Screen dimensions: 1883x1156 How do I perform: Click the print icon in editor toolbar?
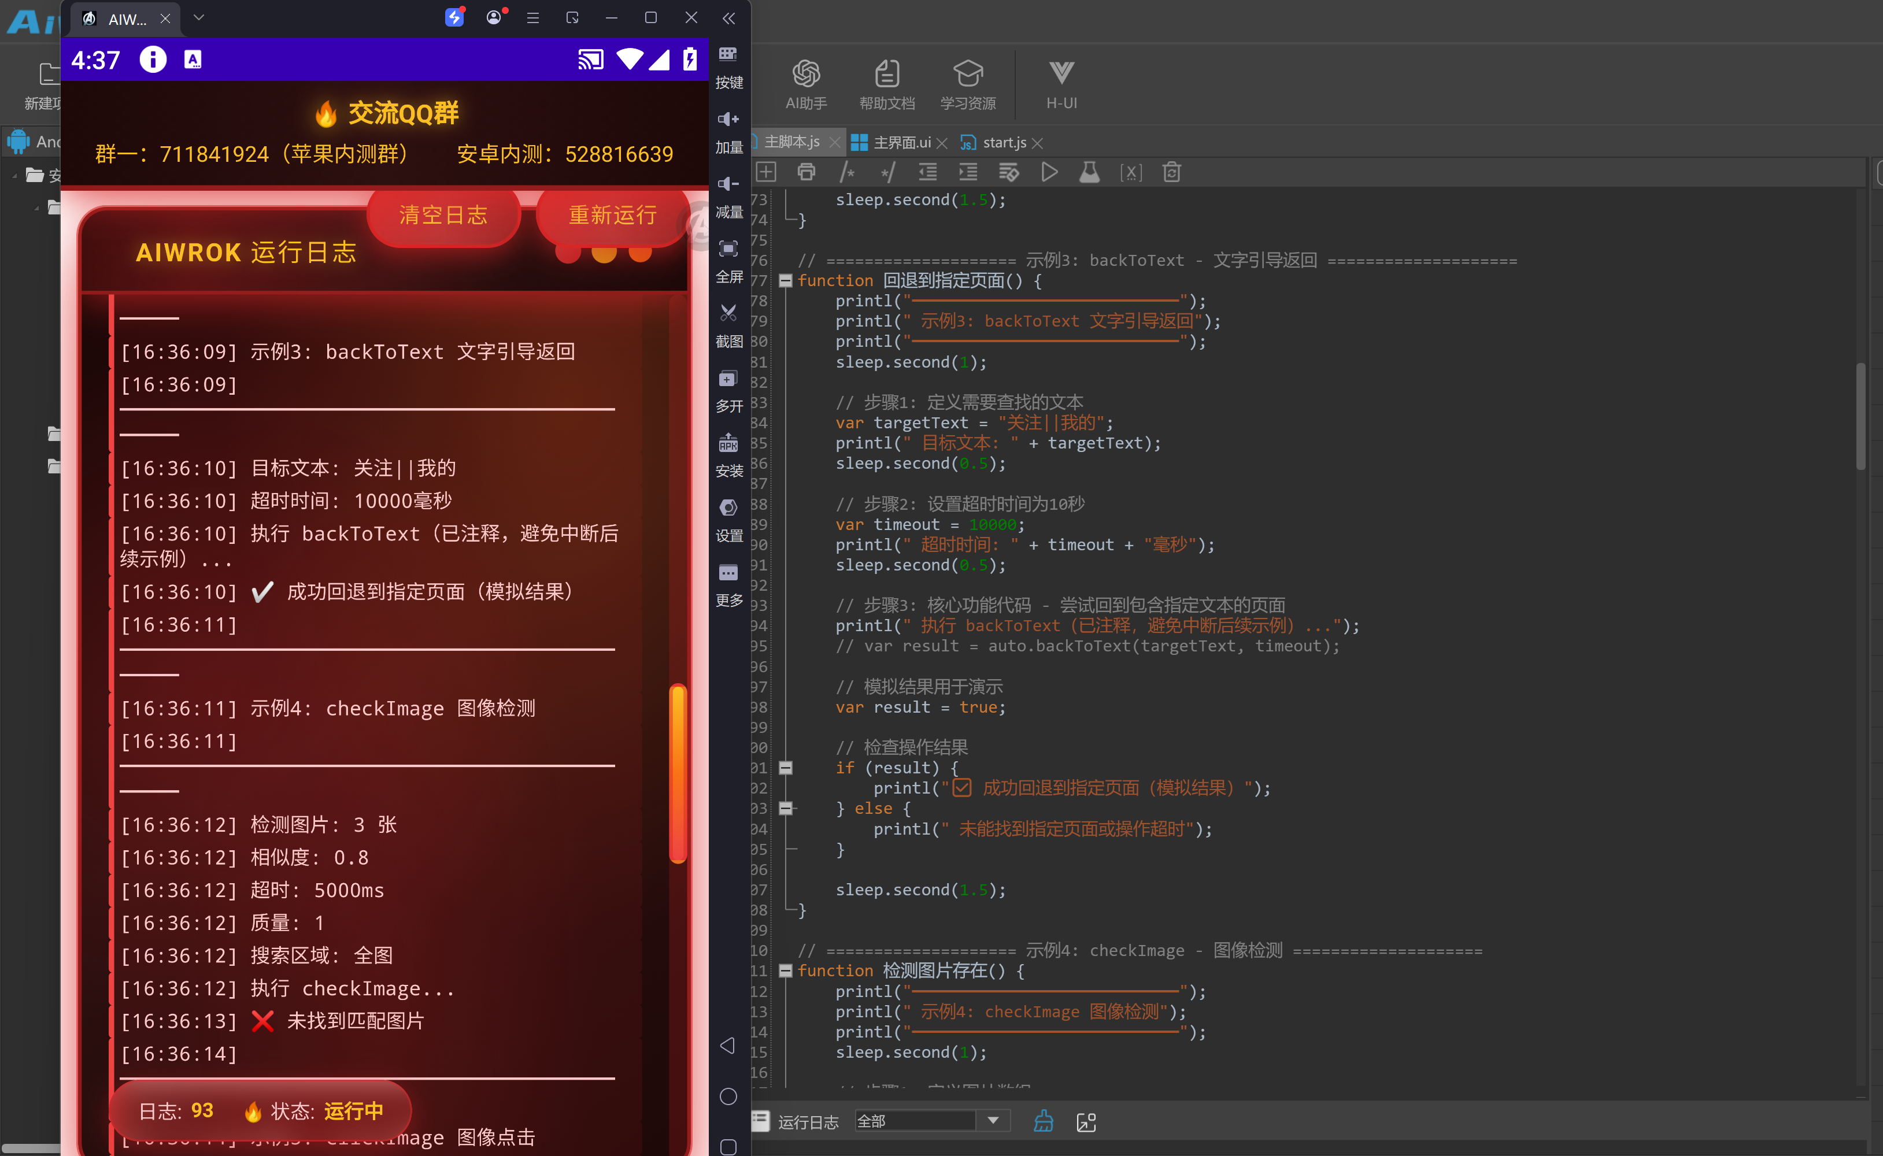pos(806,172)
